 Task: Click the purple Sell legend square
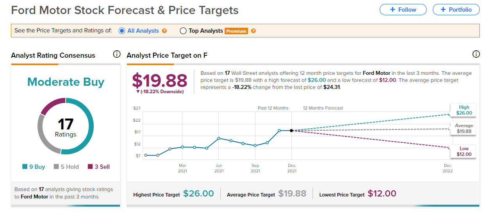point(90,167)
